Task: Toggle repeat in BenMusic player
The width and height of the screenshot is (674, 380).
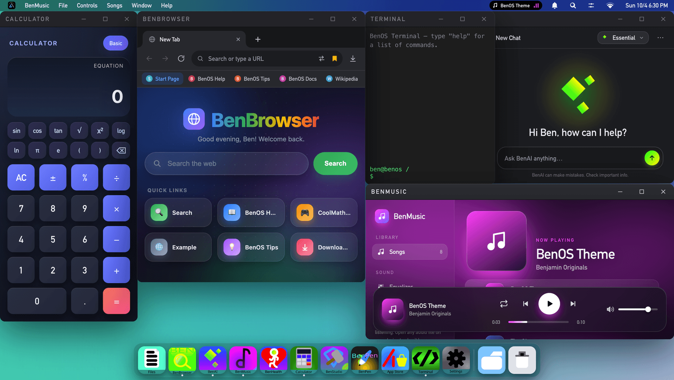Action: (x=504, y=304)
